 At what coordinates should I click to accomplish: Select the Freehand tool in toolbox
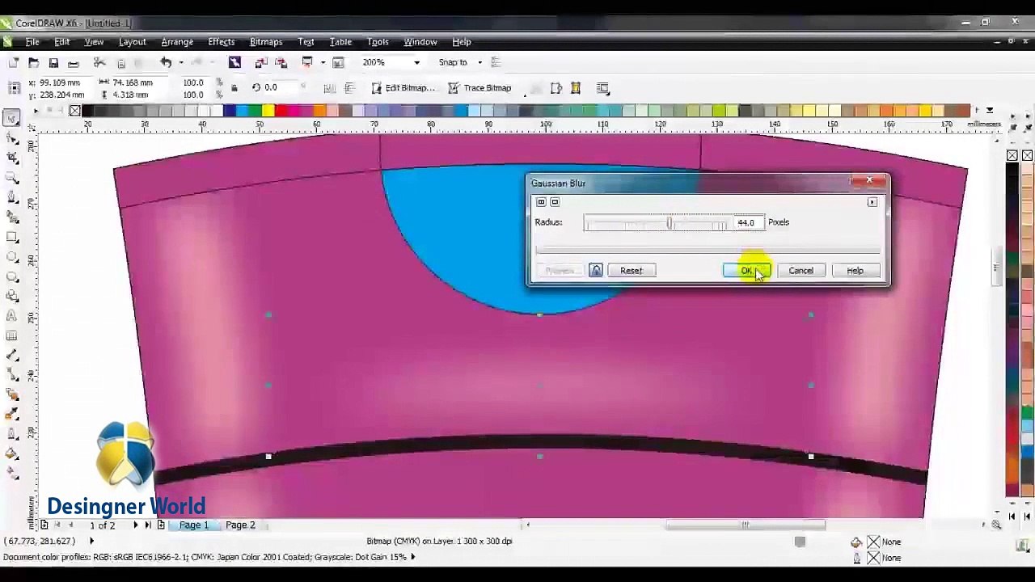tap(12, 197)
